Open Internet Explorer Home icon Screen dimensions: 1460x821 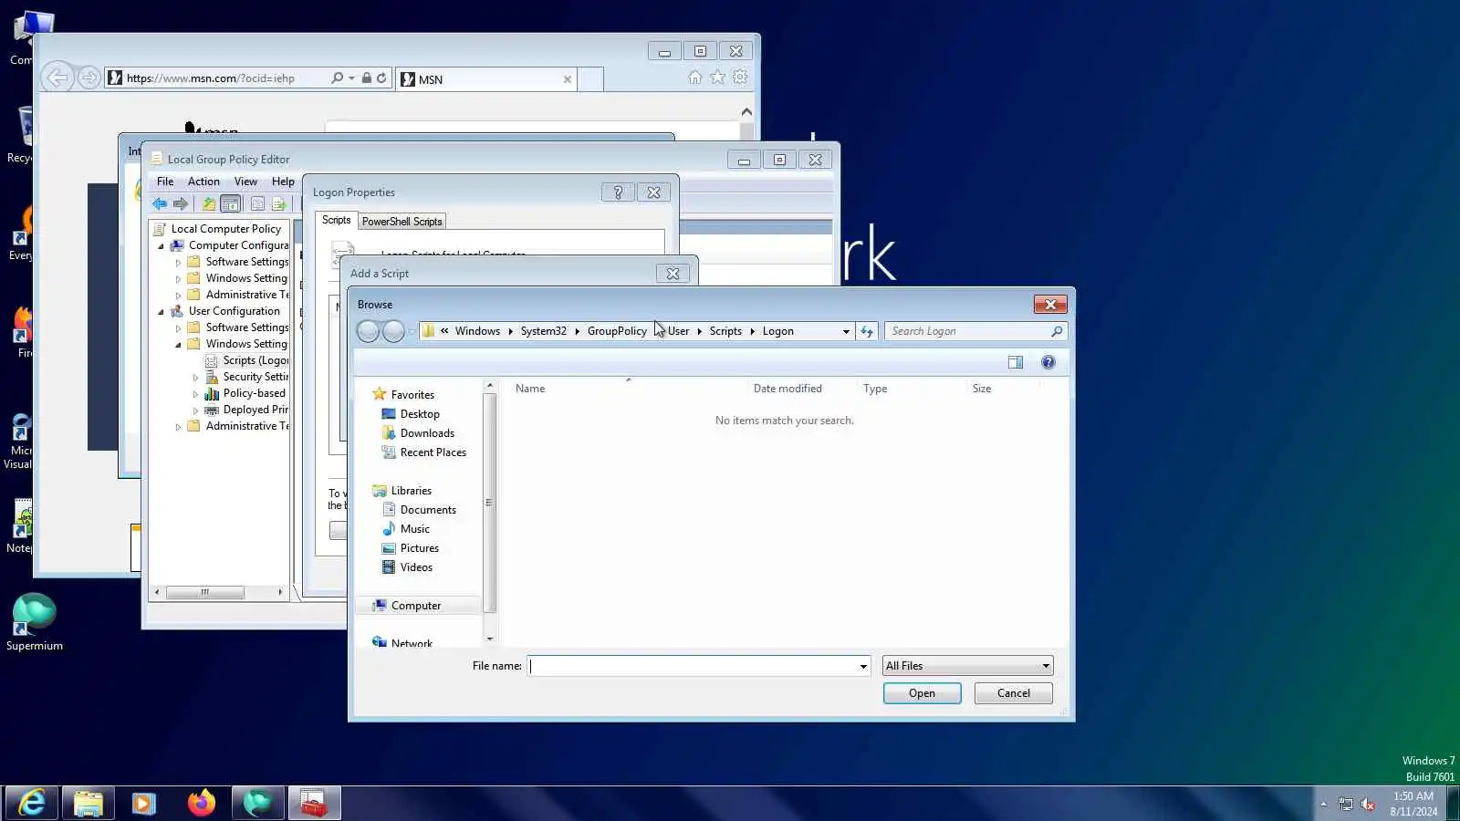coord(695,78)
